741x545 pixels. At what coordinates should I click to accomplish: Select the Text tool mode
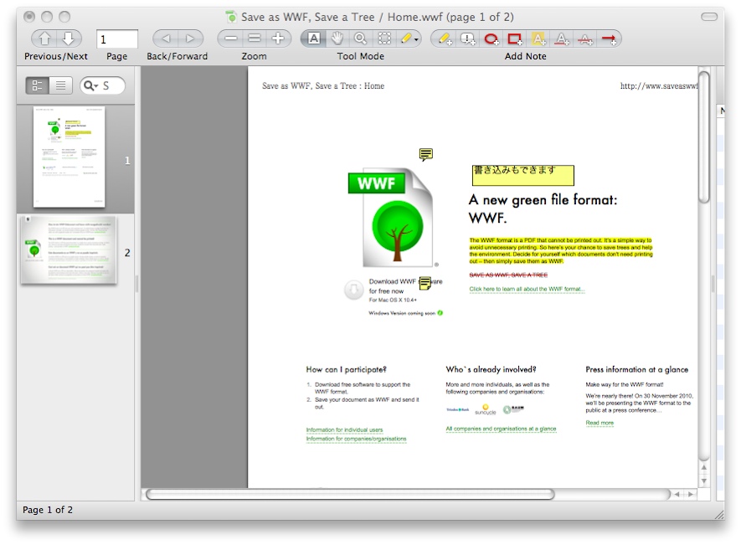coord(313,39)
